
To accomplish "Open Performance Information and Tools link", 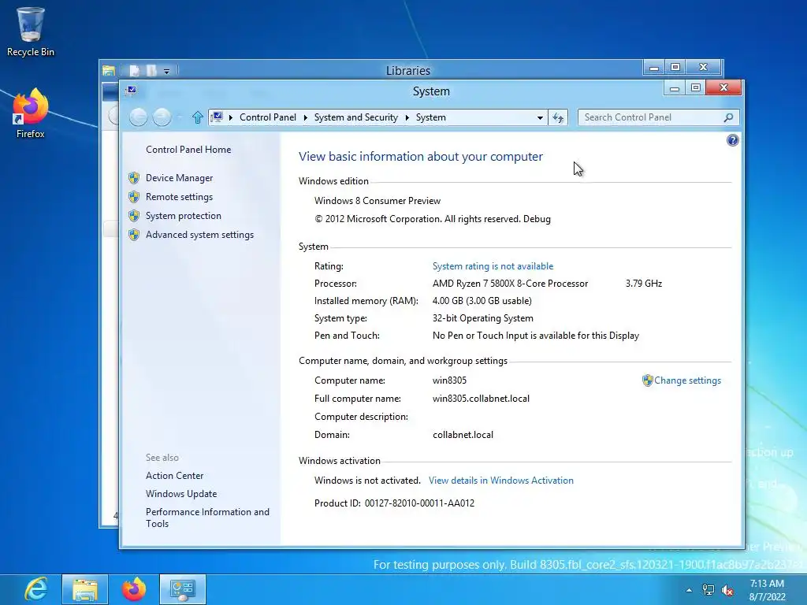I will [x=207, y=518].
